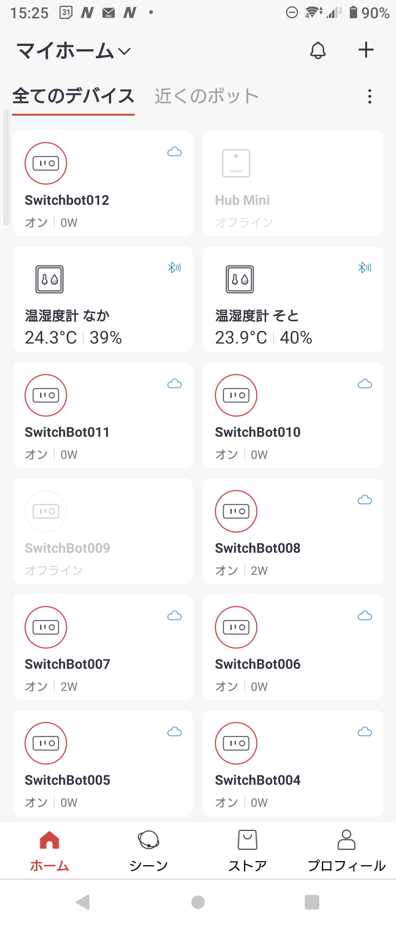Open the ストア shop icon

[x=247, y=840]
